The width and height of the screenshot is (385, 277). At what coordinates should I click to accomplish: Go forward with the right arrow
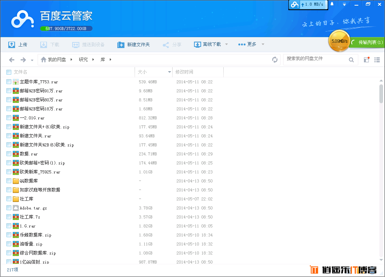(23, 60)
